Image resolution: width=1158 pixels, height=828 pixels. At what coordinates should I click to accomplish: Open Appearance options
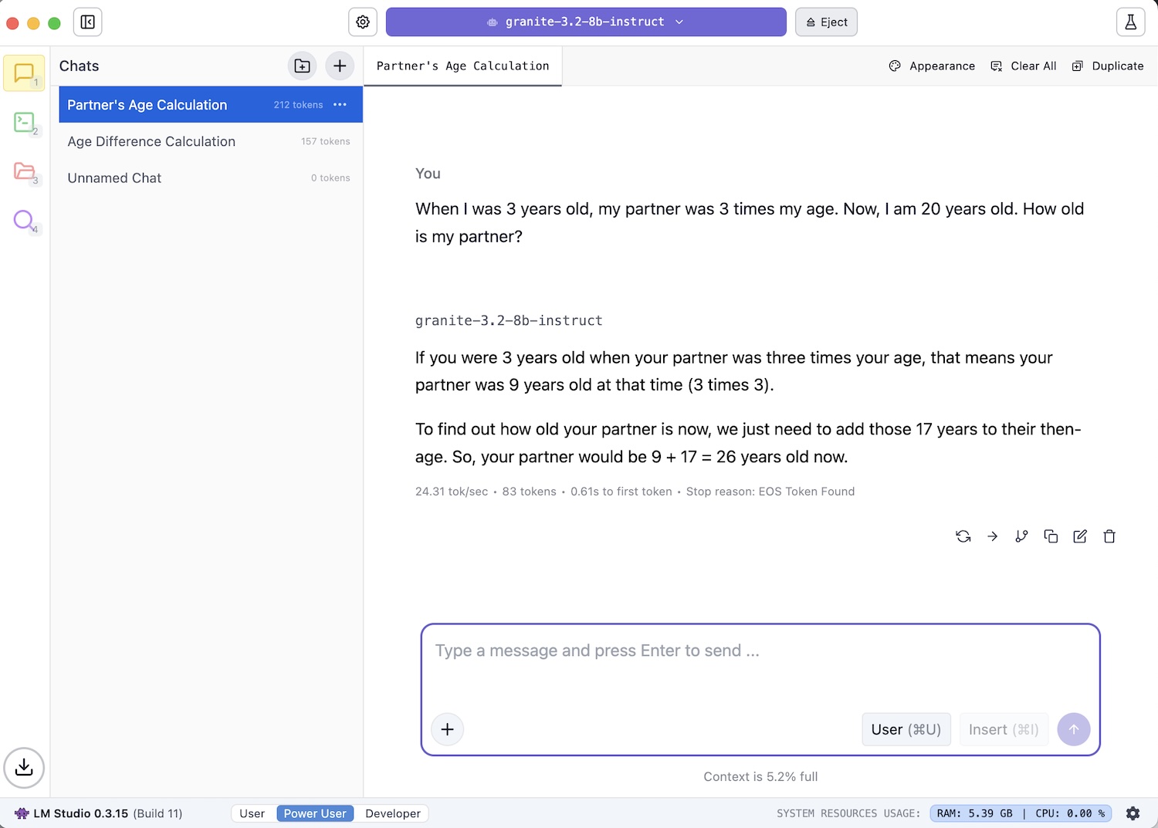coord(932,66)
